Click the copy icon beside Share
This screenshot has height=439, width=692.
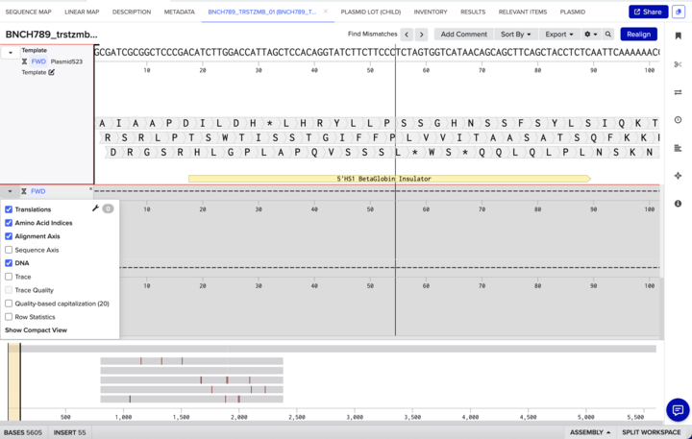pos(679,12)
